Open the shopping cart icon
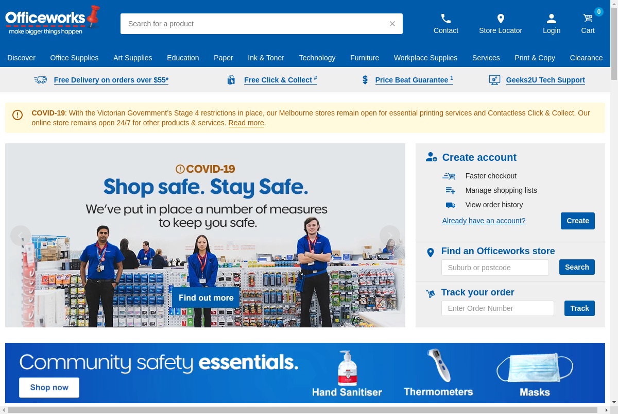 point(588,18)
